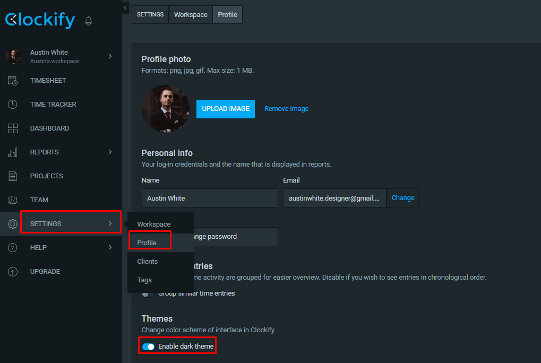Click the Help question mark icon
Image resolution: width=541 pixels, height=363 pixels.
(x=12, y=247)
